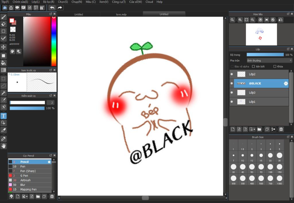Select the Lớp3 layer row
294x203 pixels.
pyautogui.click(x=259, y=92)
